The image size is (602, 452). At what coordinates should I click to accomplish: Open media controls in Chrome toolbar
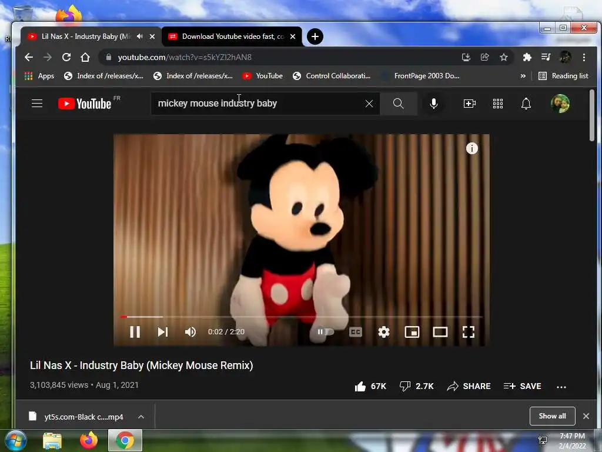click(546, 57)
